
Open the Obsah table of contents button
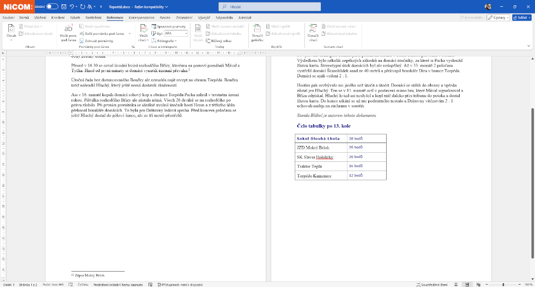(11, 33)
